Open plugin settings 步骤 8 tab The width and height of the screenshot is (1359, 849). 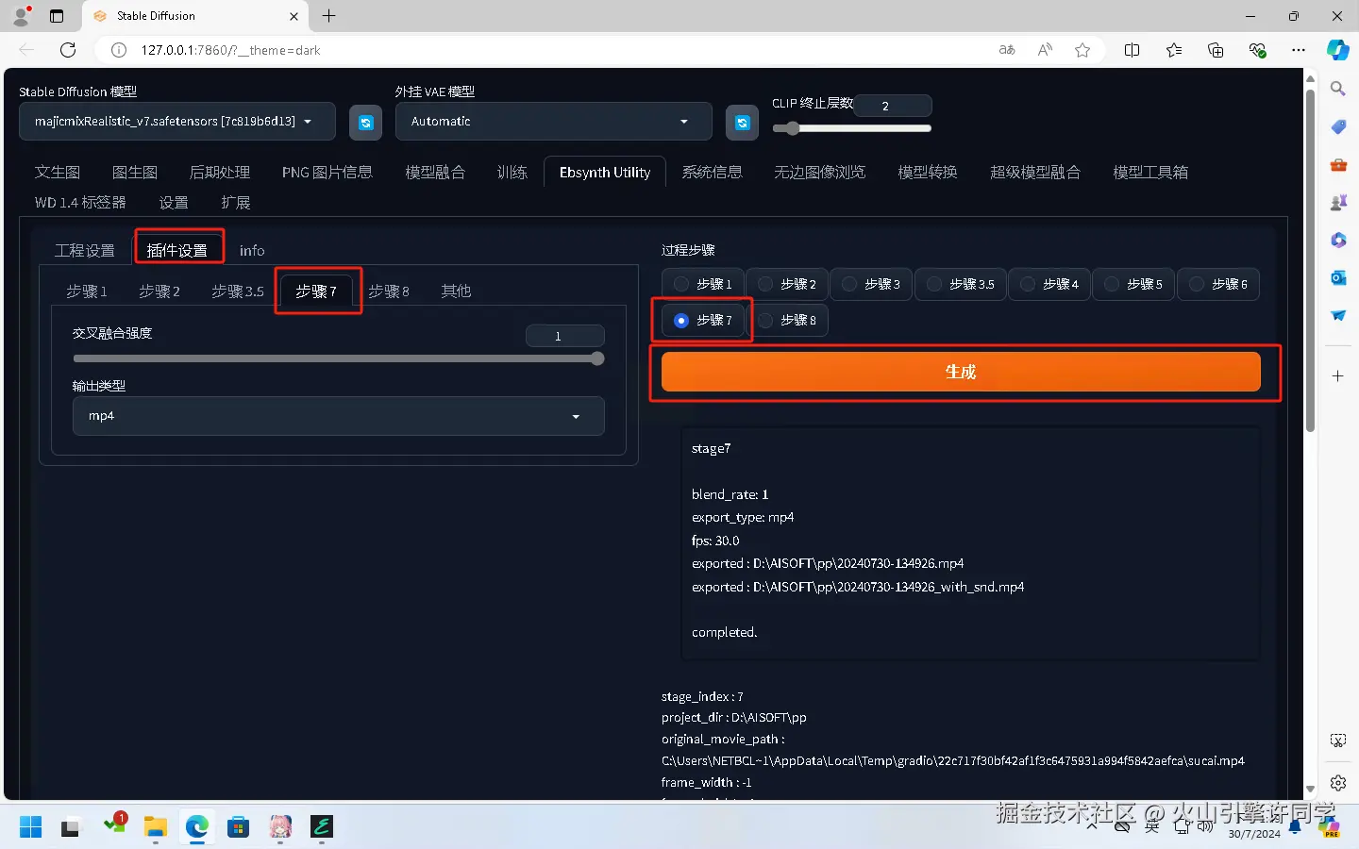pyautogui.click(x=389, y=291)
